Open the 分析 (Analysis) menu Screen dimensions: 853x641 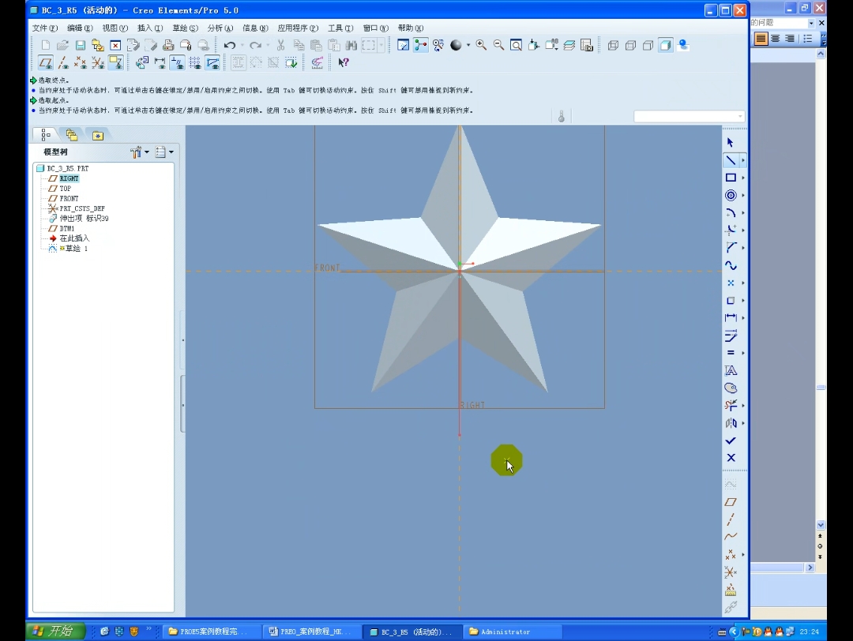(x=220, y=28)
